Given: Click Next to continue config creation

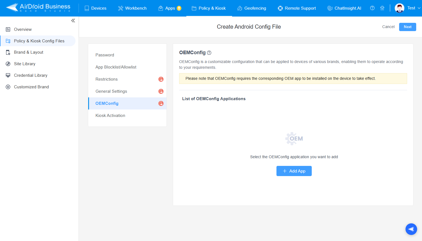Looking at the screenshot, I should click(407, 27).
